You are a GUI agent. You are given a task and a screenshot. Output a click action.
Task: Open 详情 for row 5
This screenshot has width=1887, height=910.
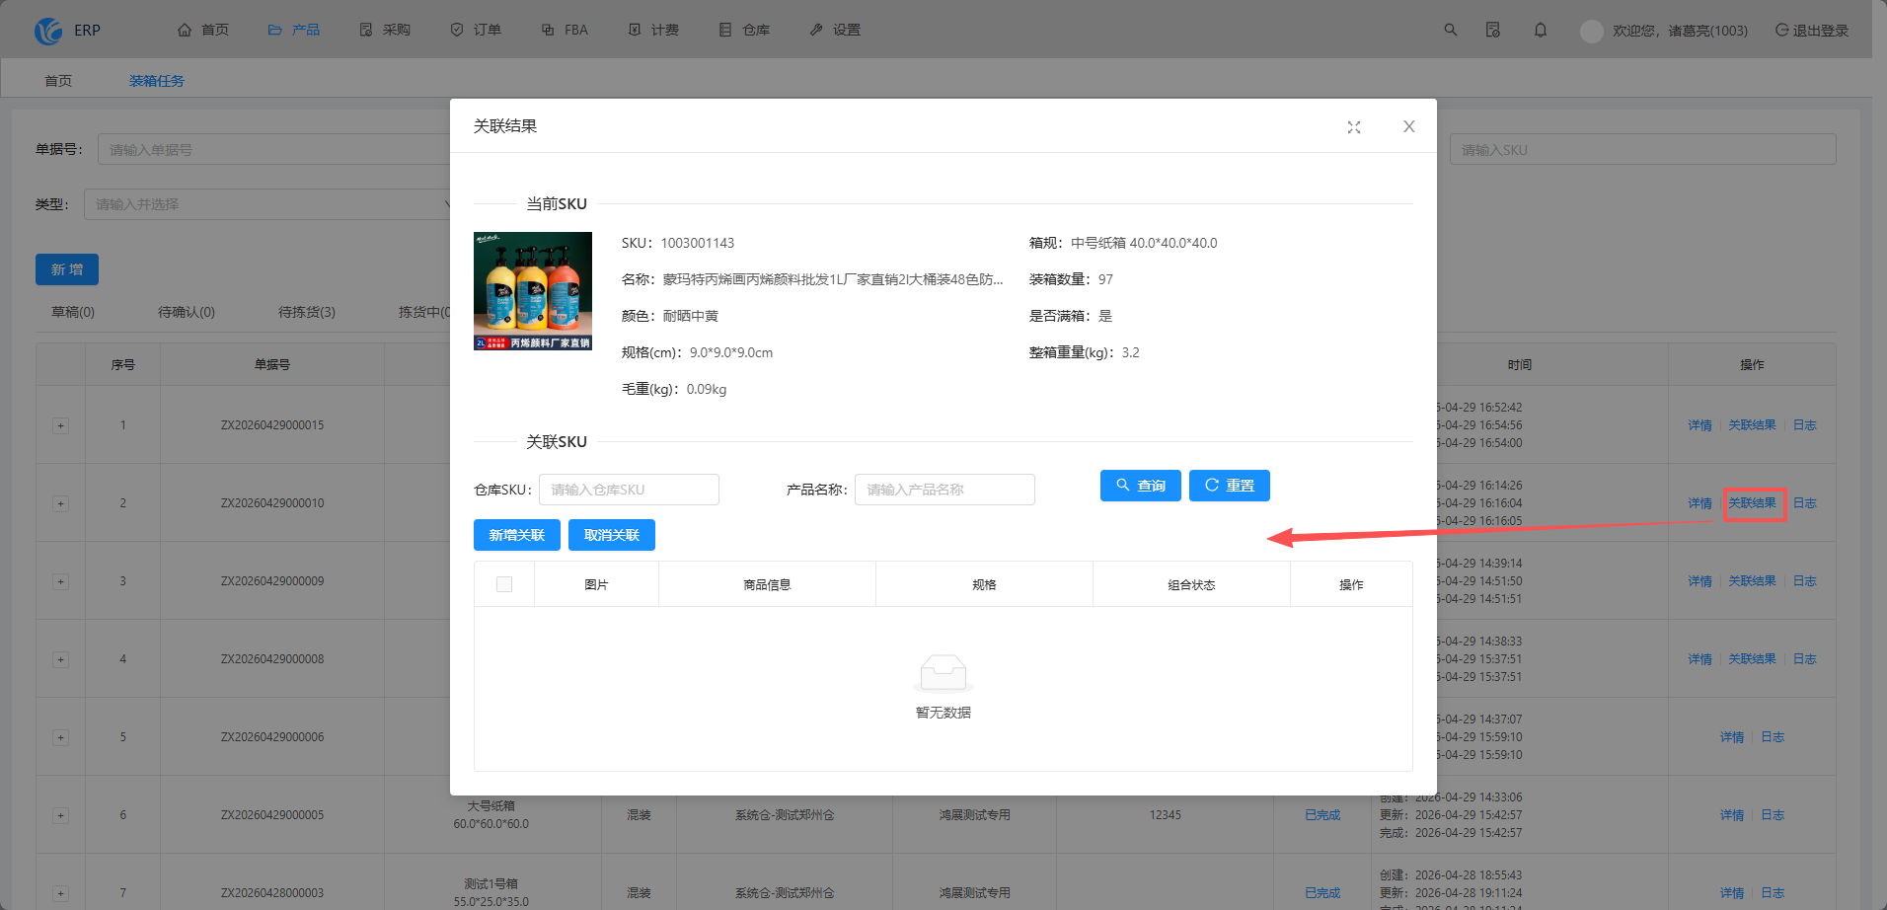(x=1732, y=737)
